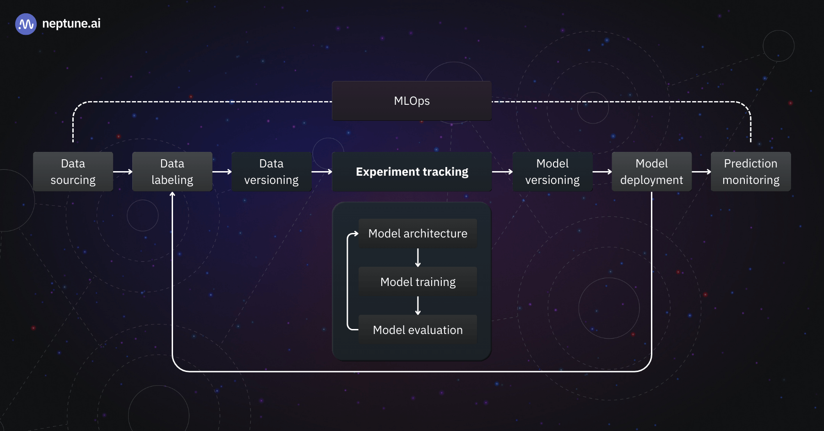Click the neptune.ai wordmark text
Image resolution: width=824 pixels, height=431 pixels.
coord(71,24)
